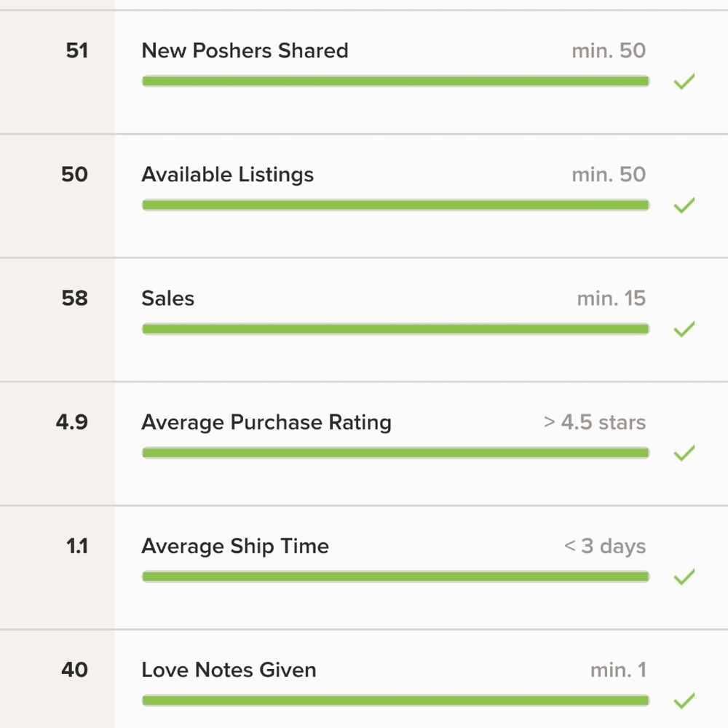Click the green checkmark for New Poshers Shared

click(684, 82)
